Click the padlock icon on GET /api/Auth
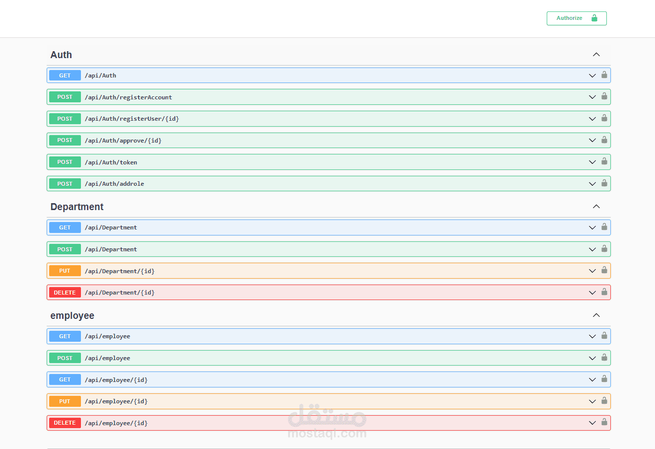The height and width of the screenshot is (449, 655). coord(604,75)
